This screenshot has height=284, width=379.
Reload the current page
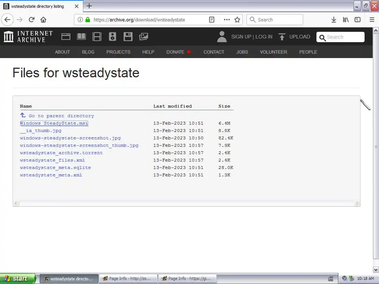point(31,20)
